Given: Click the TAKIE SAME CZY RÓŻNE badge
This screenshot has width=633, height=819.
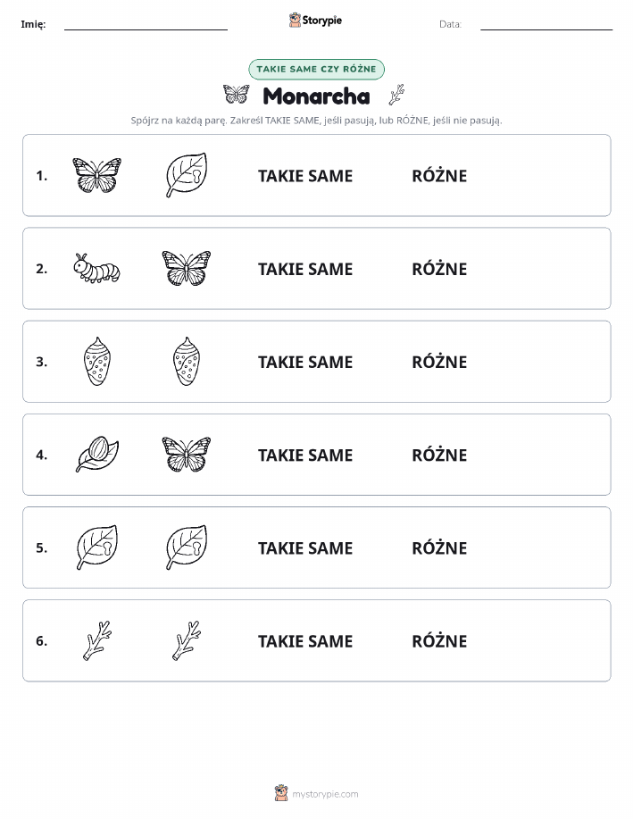Looking at the screenshot, I should click(x=316, y=70).
